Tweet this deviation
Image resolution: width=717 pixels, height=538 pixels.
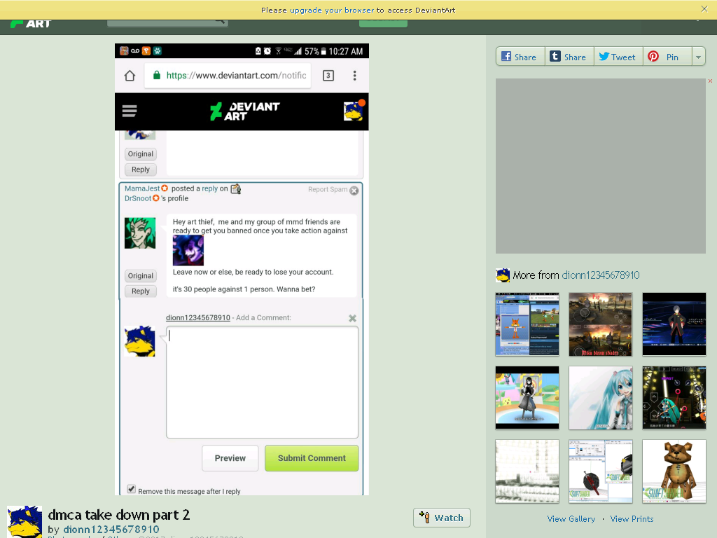pos(618,57)
